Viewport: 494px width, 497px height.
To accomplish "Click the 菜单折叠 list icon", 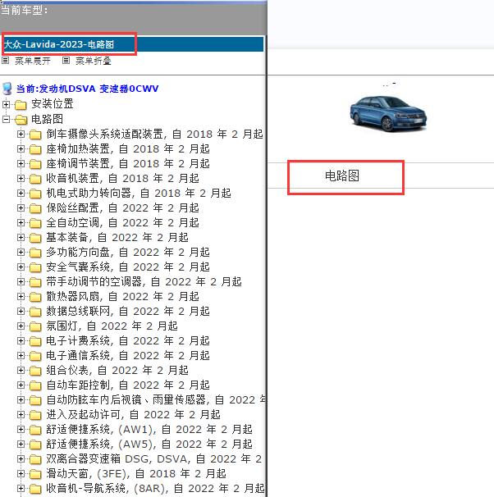I will coord(66,60).
